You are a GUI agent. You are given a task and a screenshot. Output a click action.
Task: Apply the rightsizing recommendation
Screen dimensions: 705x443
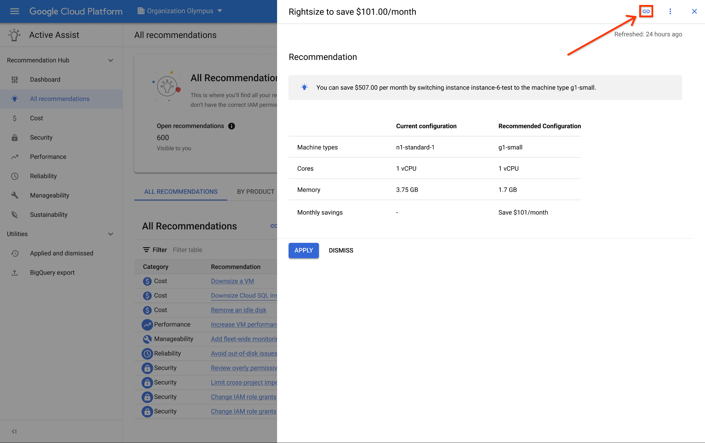coord(304,250)
